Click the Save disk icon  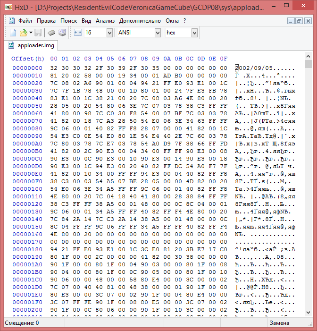[x=38, y=33]
